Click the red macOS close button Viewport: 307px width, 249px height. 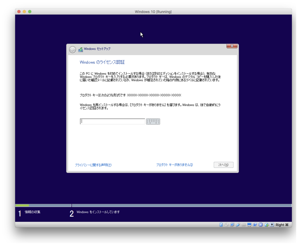coord(19,12)
